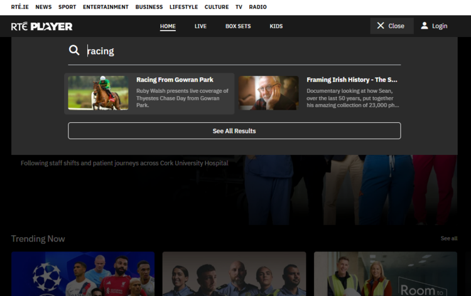Open the NEWS section

pyautogui.click(x=43, y=7)
